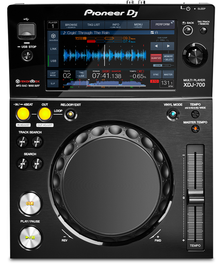This screenshot has height=266, width=221.
Task: Tap the 131.1 BPM readout
Action: pyautogui.click(x=167, y=83)
